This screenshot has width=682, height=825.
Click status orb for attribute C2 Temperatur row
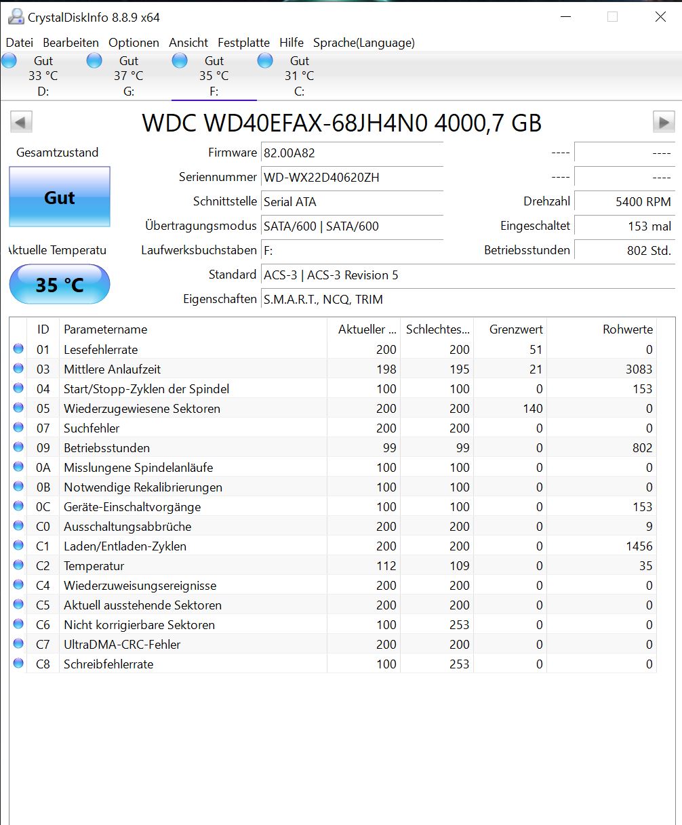point(18,565)
